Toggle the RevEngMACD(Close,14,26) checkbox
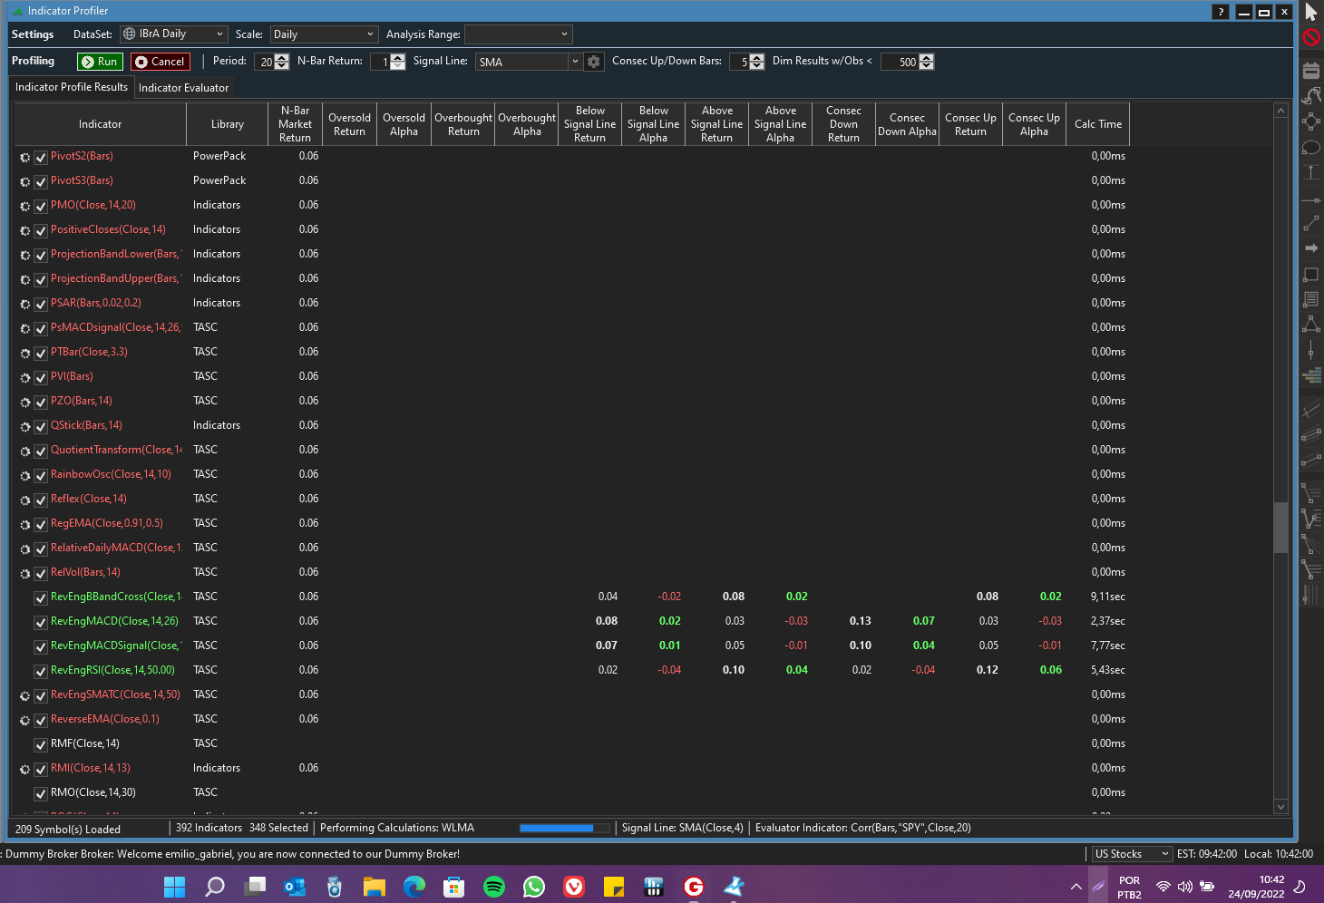Screen dimensions: 1324x903 41,622
